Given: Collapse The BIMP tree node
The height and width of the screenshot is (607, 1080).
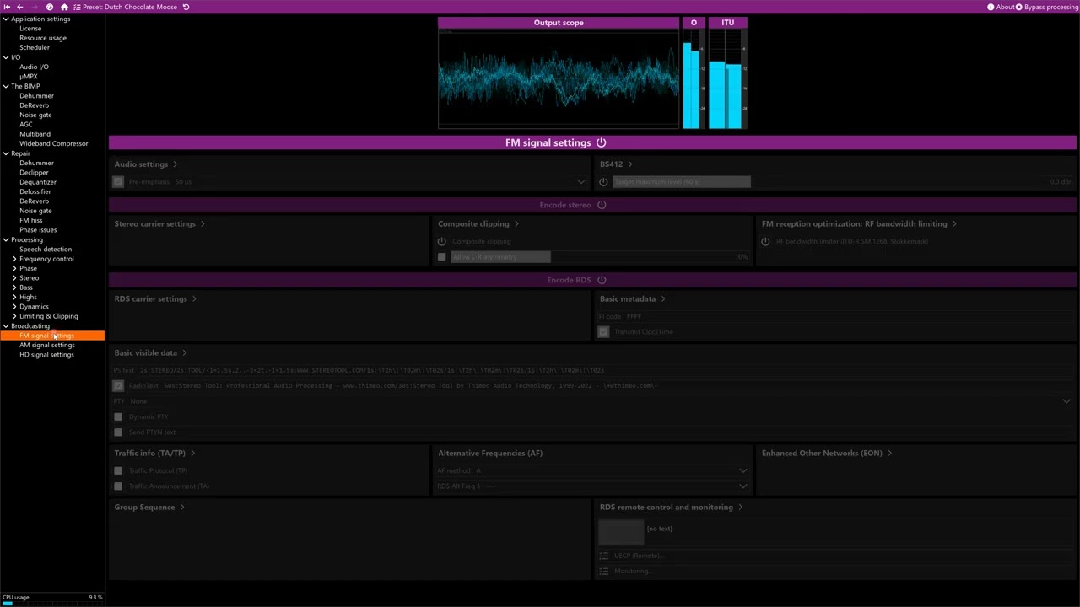Looking at the screenshot, I should (6, 86).
